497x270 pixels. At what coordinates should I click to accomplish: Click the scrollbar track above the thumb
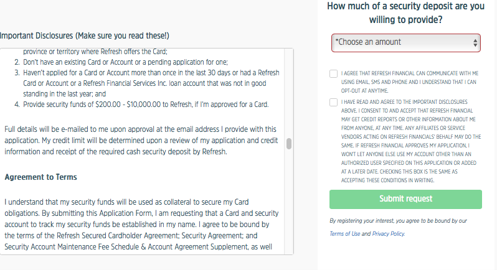289,93
